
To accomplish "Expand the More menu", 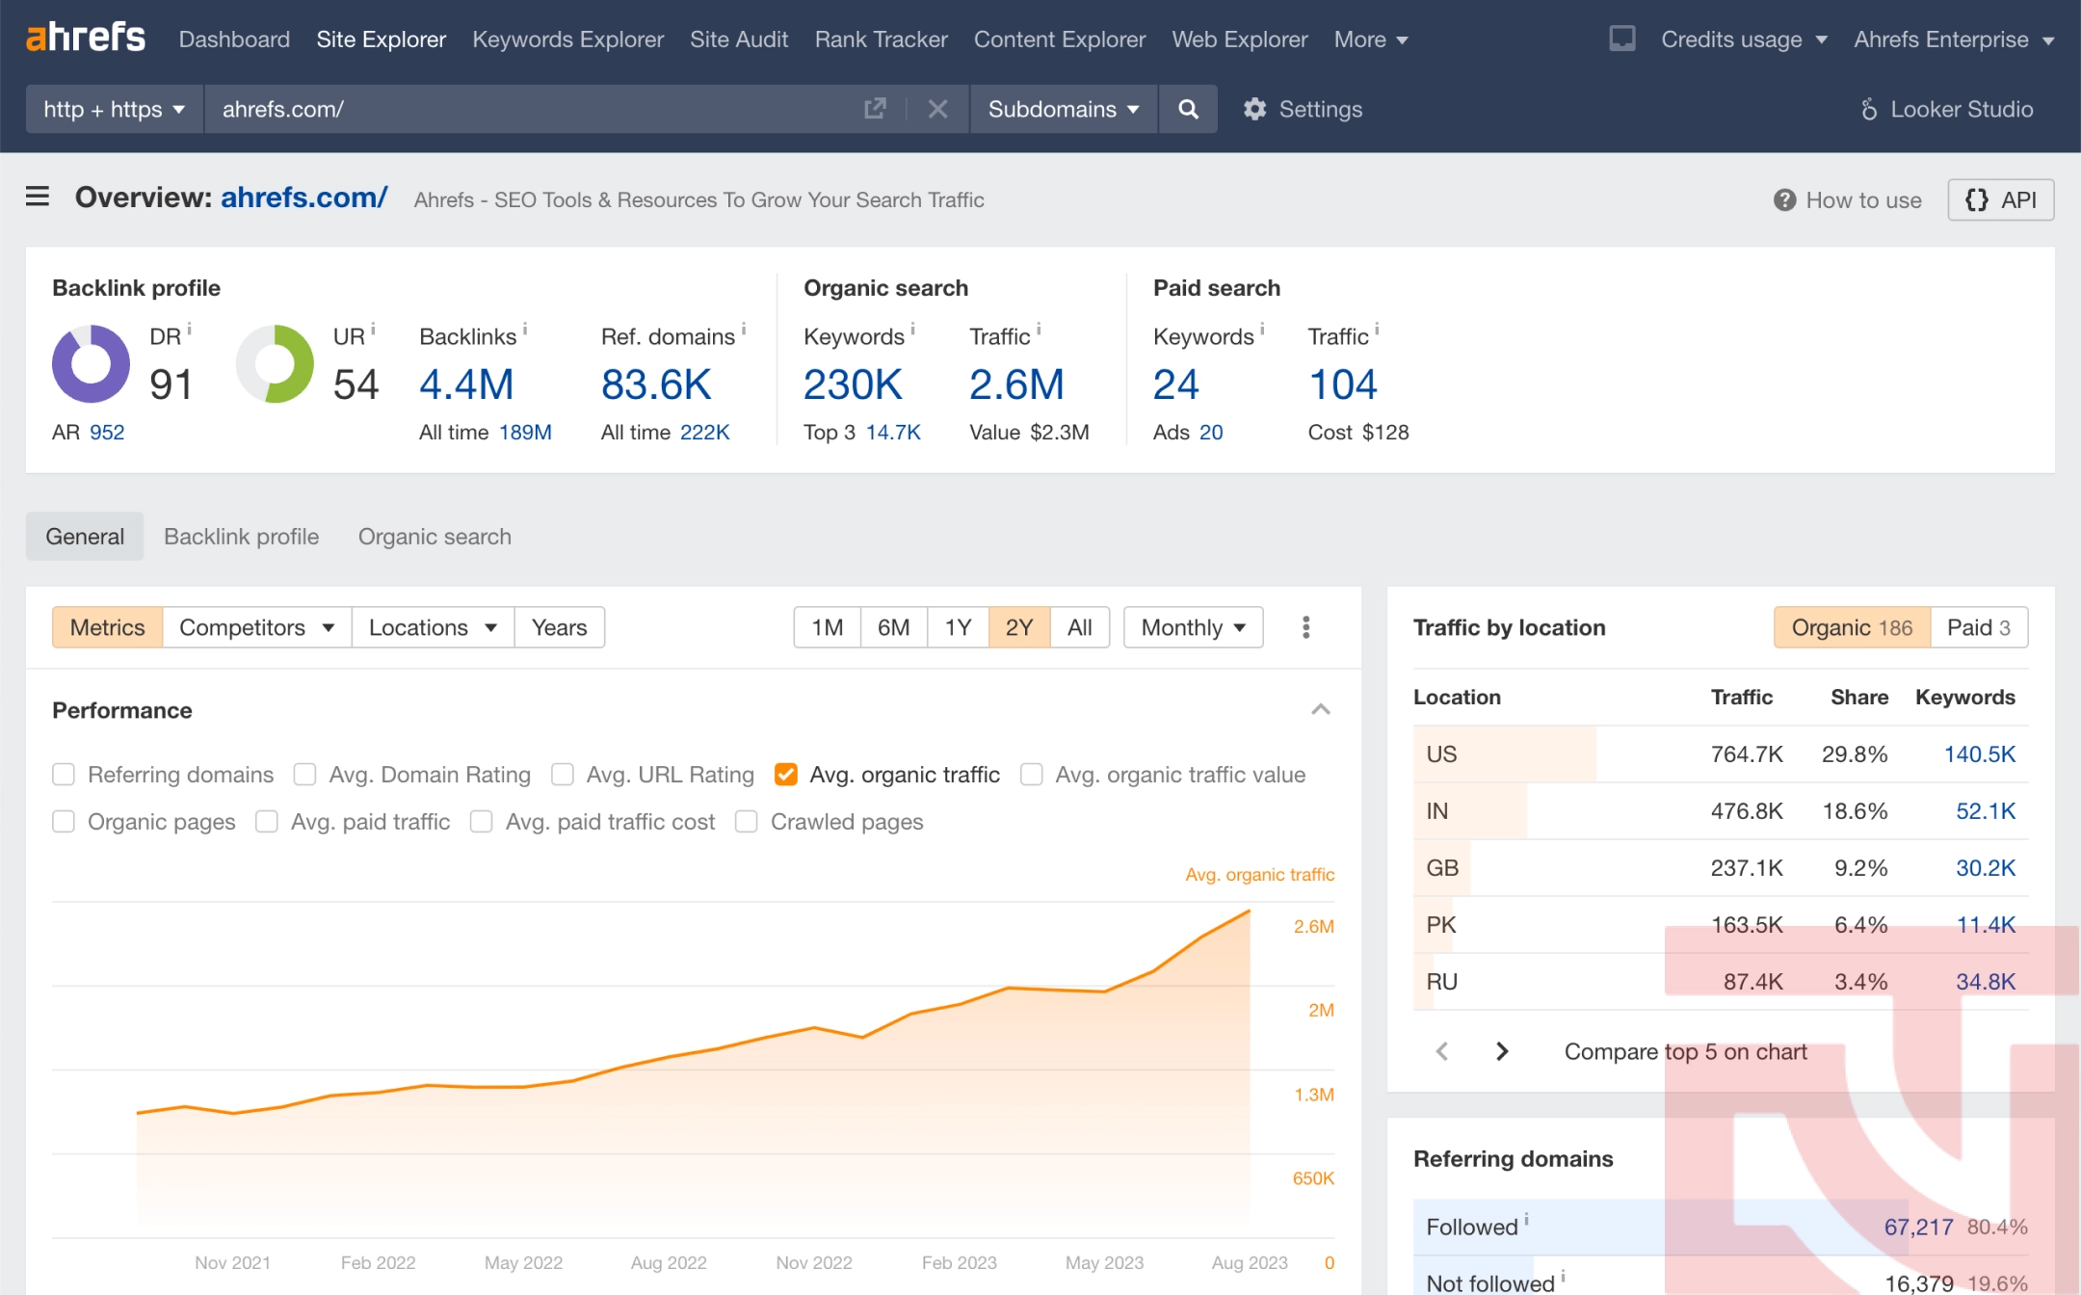I will coord(1370,40).
